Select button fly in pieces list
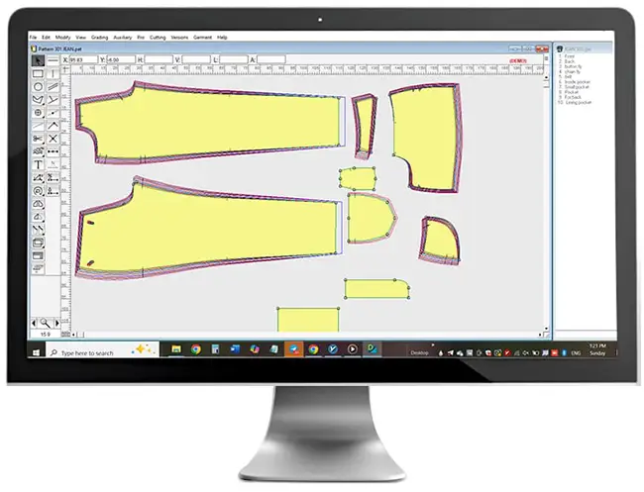Viewport: 644px width, 492px height. point(573,66)
